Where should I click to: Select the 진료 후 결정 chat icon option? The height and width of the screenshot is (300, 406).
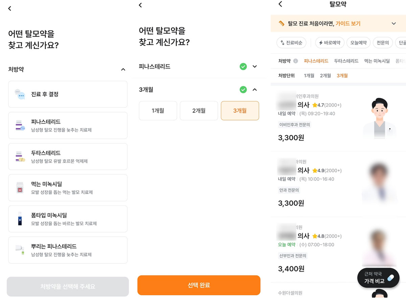[x=68, y=94]
